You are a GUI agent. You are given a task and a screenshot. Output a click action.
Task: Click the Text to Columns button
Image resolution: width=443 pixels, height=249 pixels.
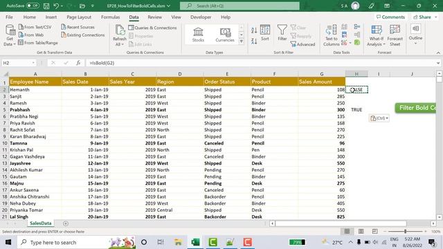click(331, 35)
